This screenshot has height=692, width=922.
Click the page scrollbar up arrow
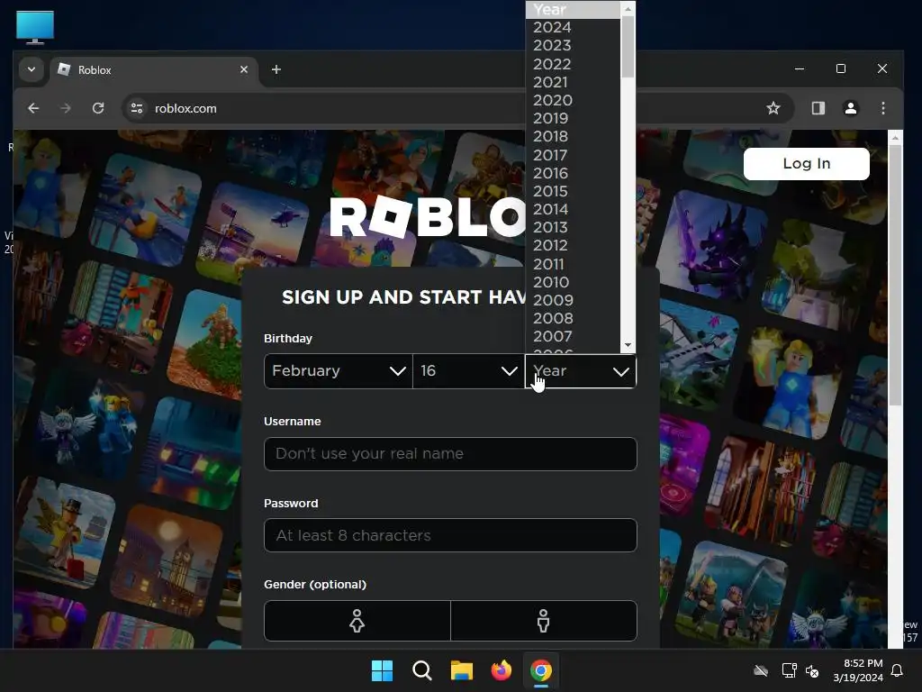[x=895, y=138]
